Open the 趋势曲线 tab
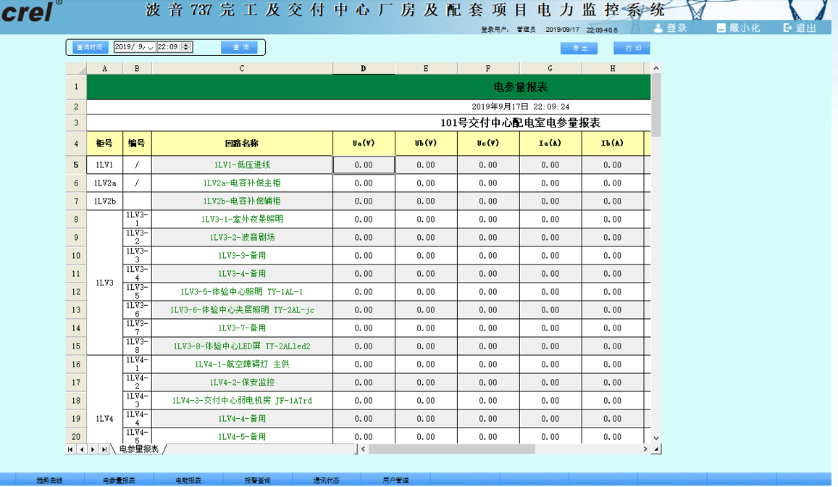 click(49, 480)
